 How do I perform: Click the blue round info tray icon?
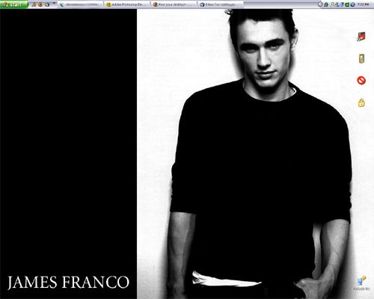pos(352,4)
